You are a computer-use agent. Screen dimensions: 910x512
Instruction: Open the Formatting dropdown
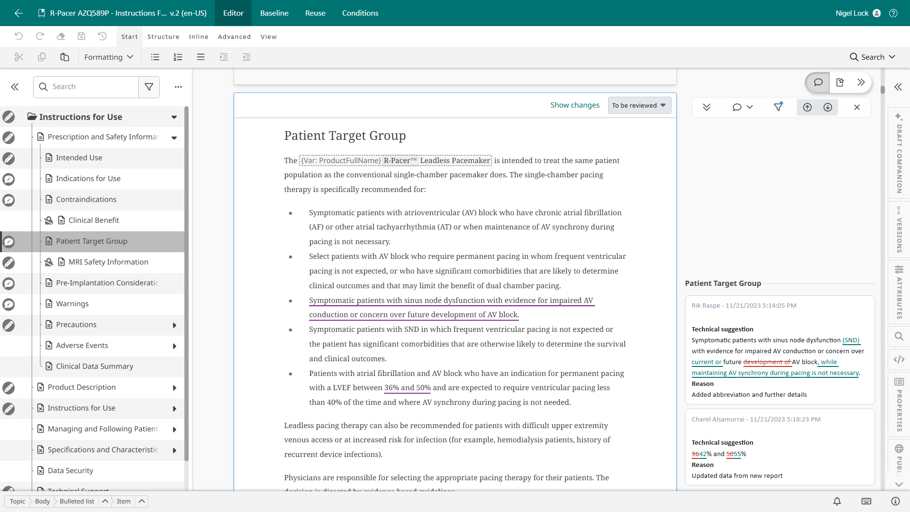click(109, 57)
